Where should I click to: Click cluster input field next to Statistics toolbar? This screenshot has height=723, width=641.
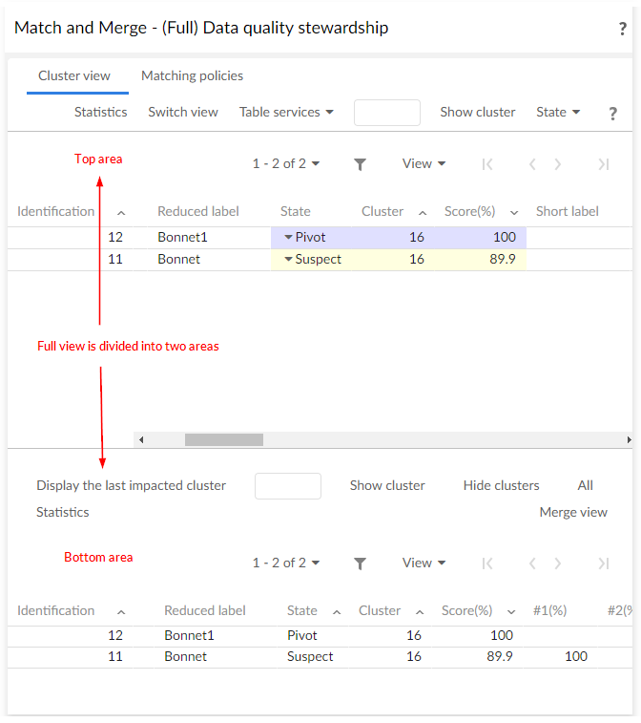point(386,113)
